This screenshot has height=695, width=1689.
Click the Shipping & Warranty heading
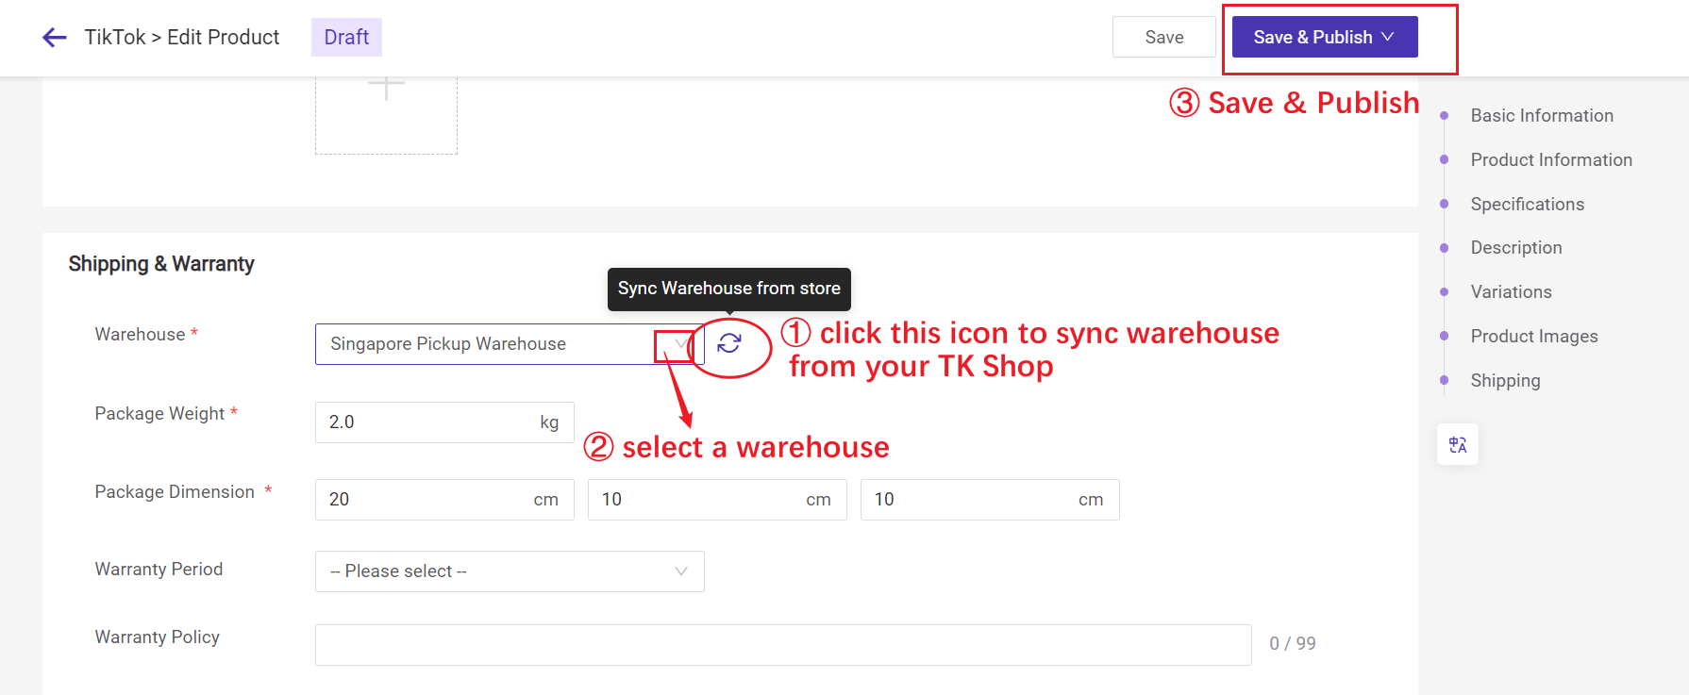pos(161,264)
